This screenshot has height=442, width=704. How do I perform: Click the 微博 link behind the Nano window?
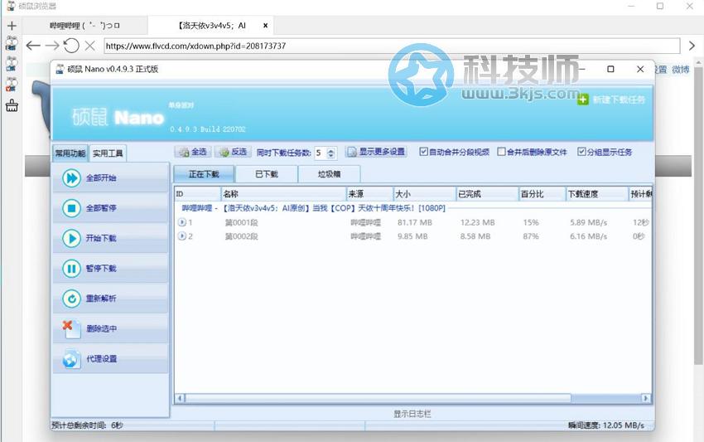pos(681,70)
